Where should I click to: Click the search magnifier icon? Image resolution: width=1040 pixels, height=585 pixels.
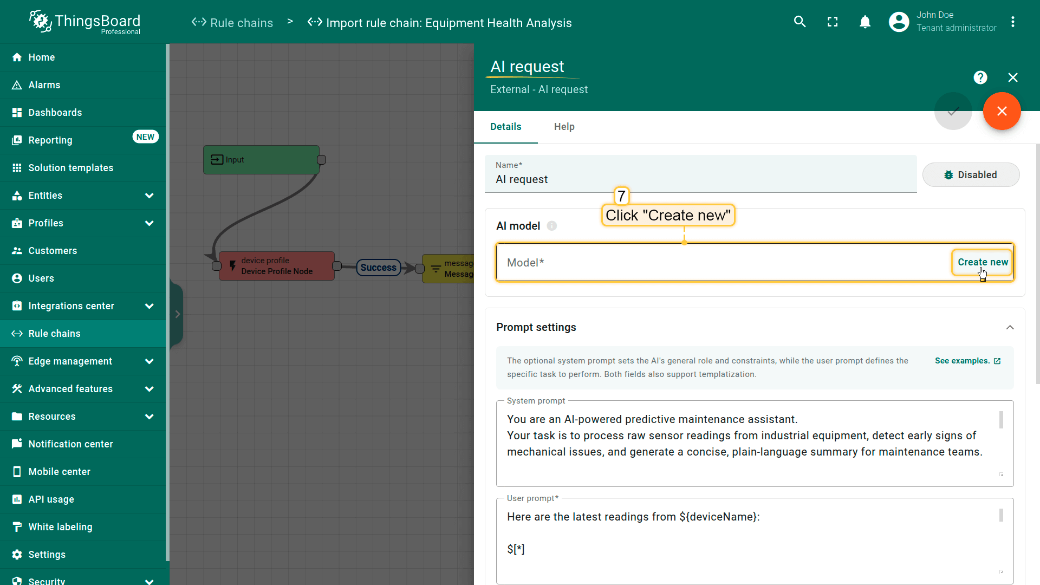[x=799, y=22]
